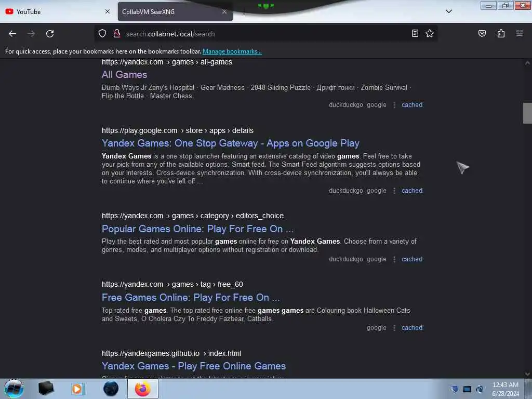Click the shield tray icon
Viewport: 532px width, 399px height.
pos(454,389)
